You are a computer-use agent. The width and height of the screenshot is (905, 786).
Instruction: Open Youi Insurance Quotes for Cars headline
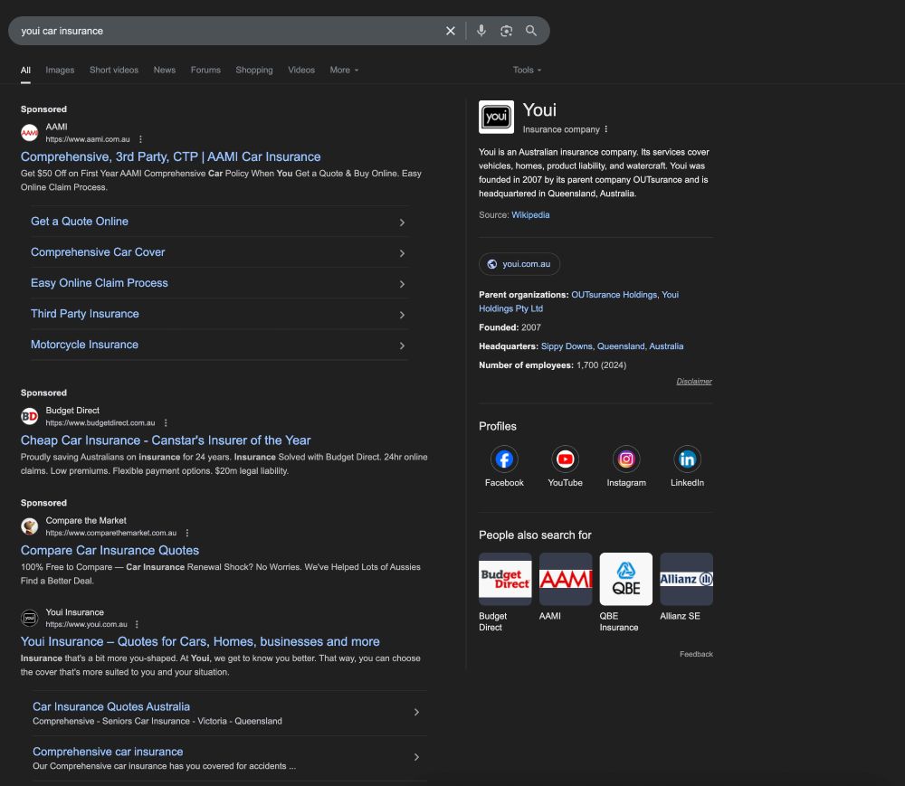click(x=200, y=642)
